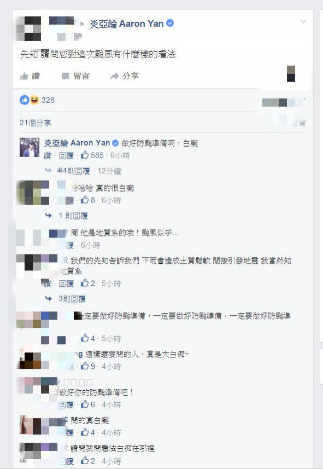Image resolution: width=323 pixels, height=469 pixels.
Task: Click the 6小時 timestamp on Aaron Yan's comment
Action: click(120, 155)
